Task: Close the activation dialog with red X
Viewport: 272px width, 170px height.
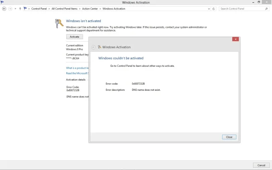Action: [x=235, y=39]
